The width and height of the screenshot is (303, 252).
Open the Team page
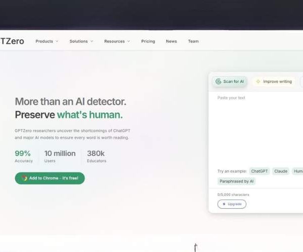coord(193,41)
